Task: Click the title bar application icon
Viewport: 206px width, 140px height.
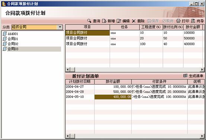Action: (4, 4)
